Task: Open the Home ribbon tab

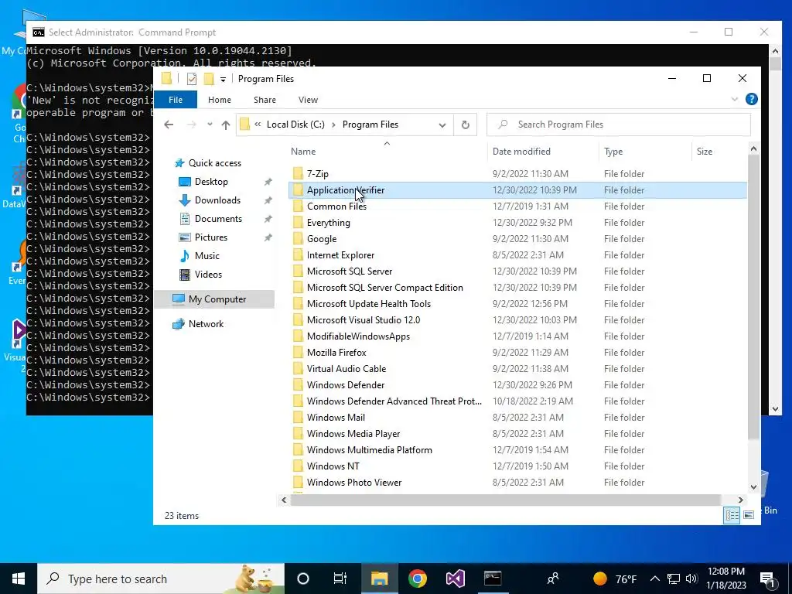Action: coord(219,100)
